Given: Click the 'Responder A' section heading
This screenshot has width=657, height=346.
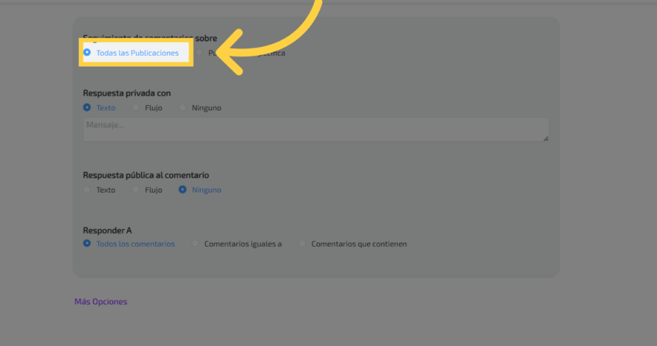Looking at the screenshot, I should pyautogui.click(x=107, y=230).
